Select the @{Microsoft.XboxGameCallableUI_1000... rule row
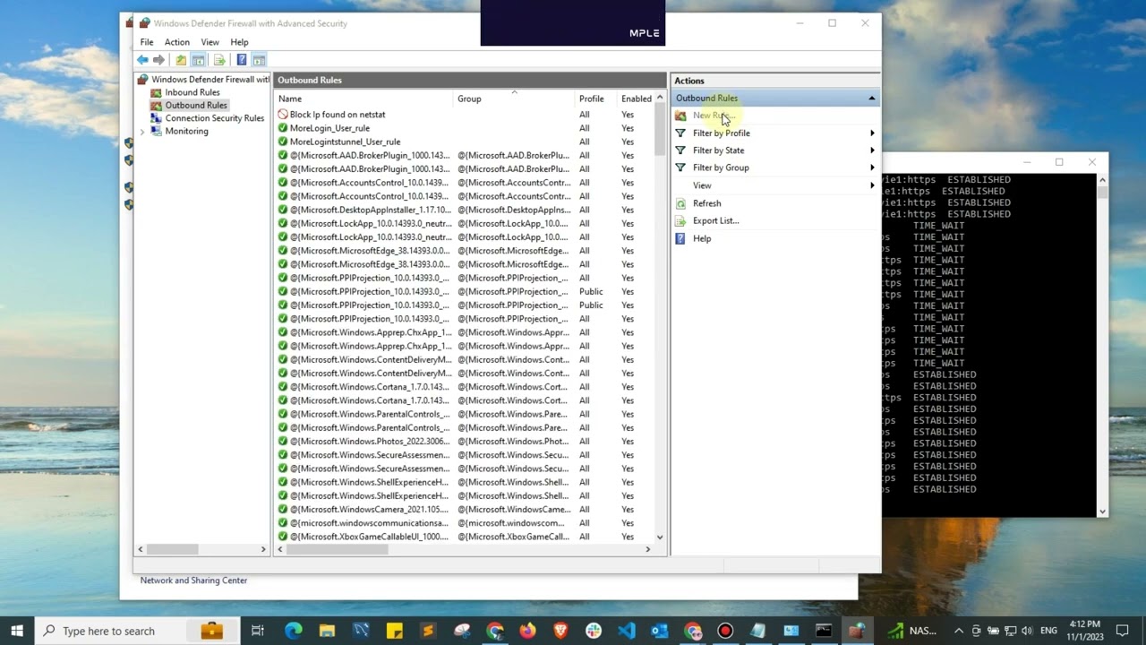 pyautogui.click(x=465, y=537)
